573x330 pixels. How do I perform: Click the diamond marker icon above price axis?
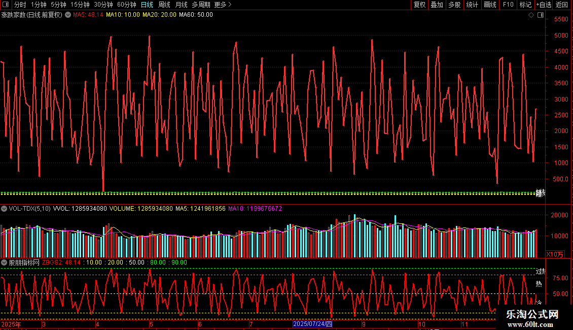[x=531, y=15]
